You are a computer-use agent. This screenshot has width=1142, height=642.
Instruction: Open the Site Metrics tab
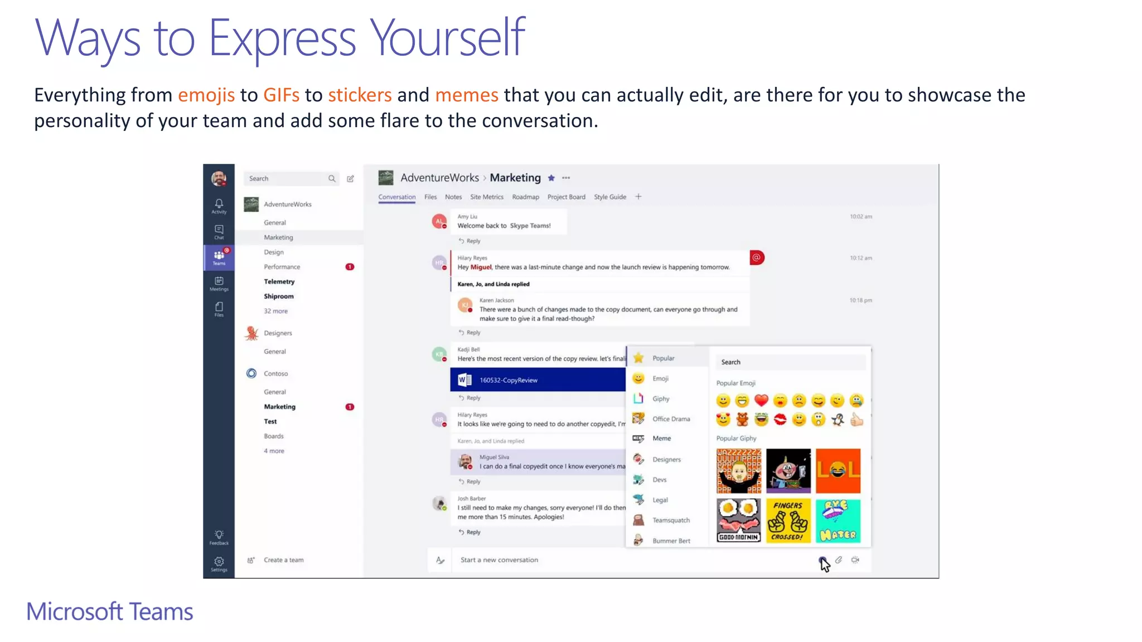pyautogui.click(x=486, y=197)
